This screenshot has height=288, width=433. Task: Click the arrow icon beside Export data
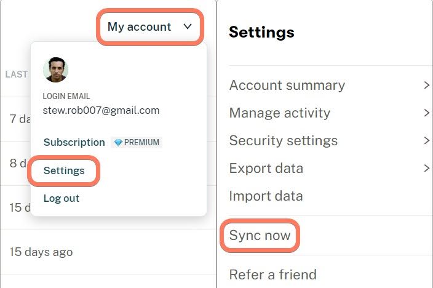point(426,169)
